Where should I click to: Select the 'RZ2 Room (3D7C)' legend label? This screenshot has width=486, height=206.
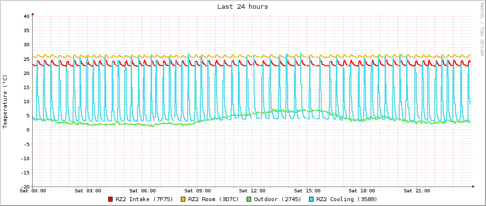click(x=214, y=199)
